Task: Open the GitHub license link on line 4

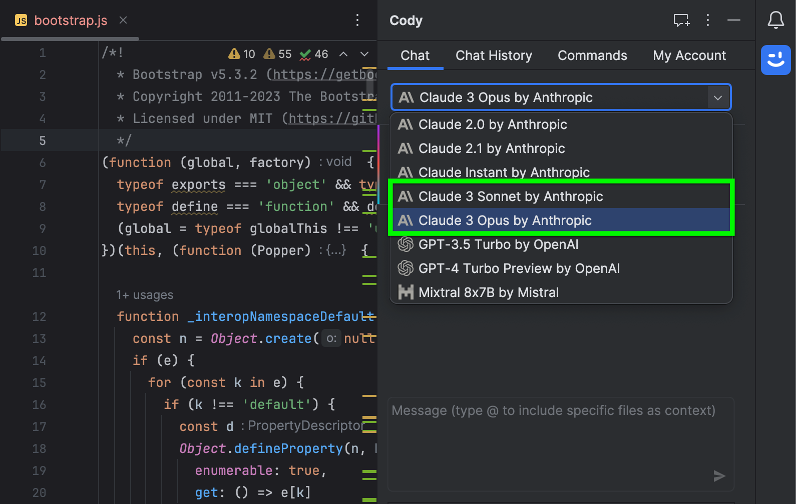Action: [x=332, y=118]
